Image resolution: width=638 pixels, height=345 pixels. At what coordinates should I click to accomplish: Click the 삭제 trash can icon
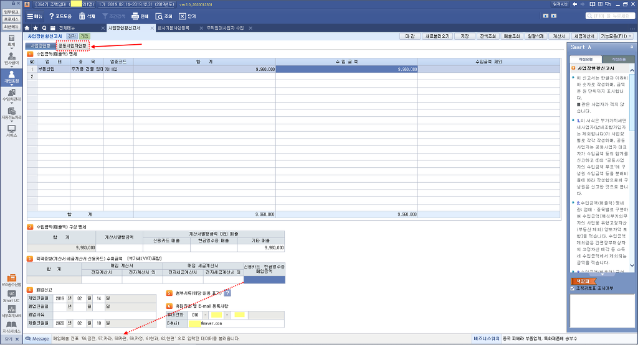point(82,16)
